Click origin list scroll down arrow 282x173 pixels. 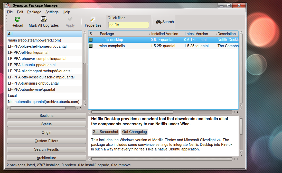[x=84, y=105]
